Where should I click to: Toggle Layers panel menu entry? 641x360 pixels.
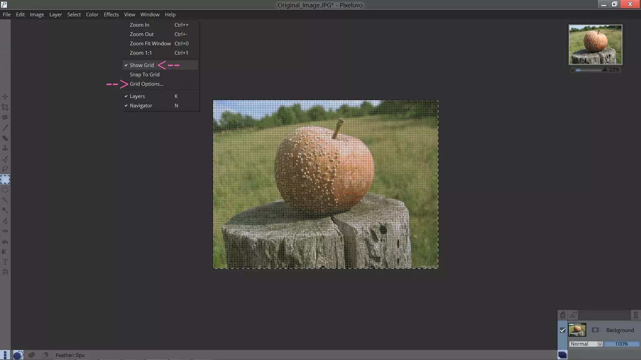(x=137, y=96)
